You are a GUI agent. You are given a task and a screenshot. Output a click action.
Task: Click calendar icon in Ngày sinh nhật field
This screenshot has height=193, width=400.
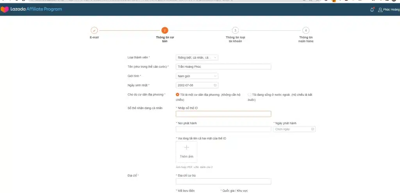[x=215, y=85]
